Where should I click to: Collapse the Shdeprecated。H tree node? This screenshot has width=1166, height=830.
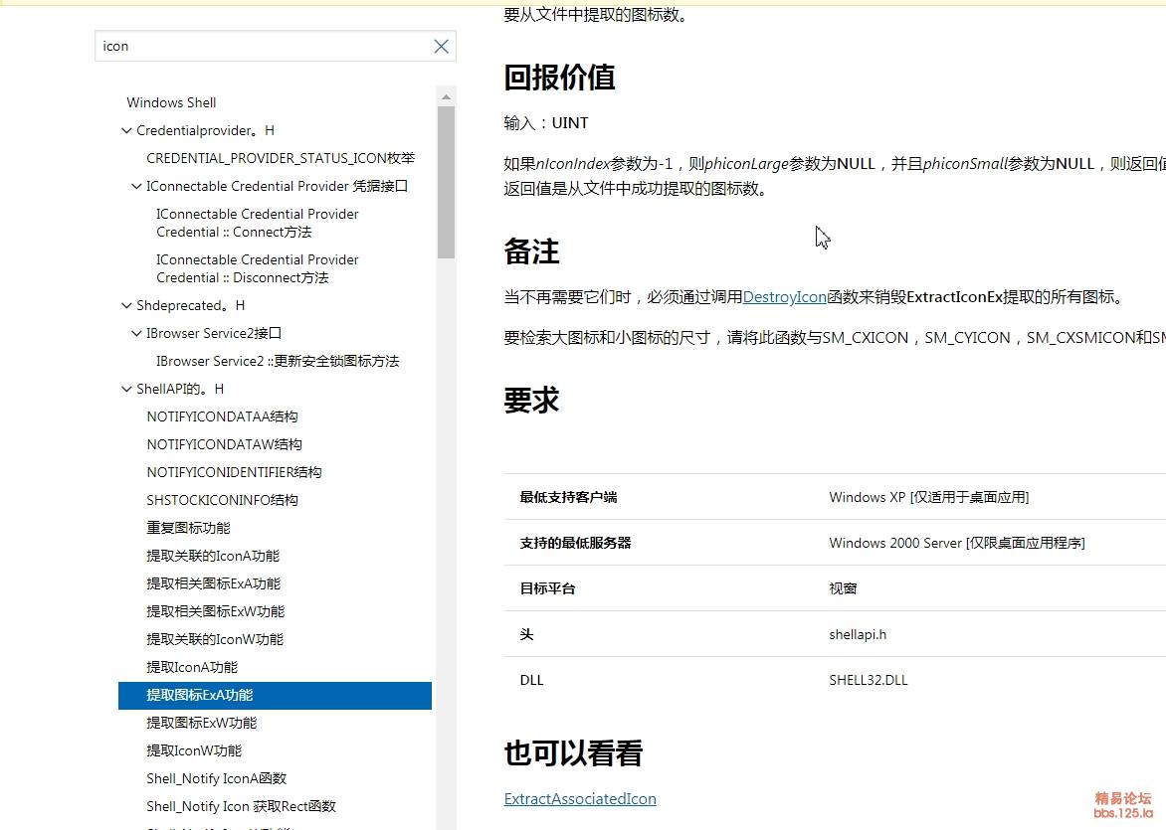(x=126, y=305)
